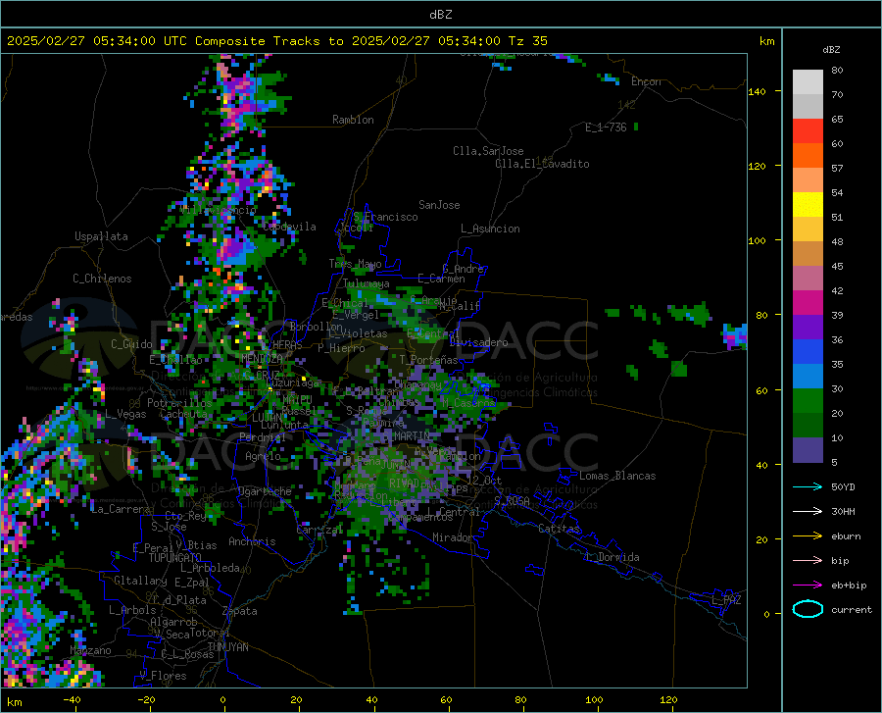Click the 'L_Dormida' place label
The image size is (882, 713).
click(612, 557)
